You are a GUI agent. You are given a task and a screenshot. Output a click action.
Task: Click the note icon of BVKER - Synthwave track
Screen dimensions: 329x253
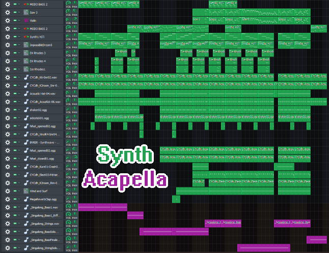coord(26,142)
